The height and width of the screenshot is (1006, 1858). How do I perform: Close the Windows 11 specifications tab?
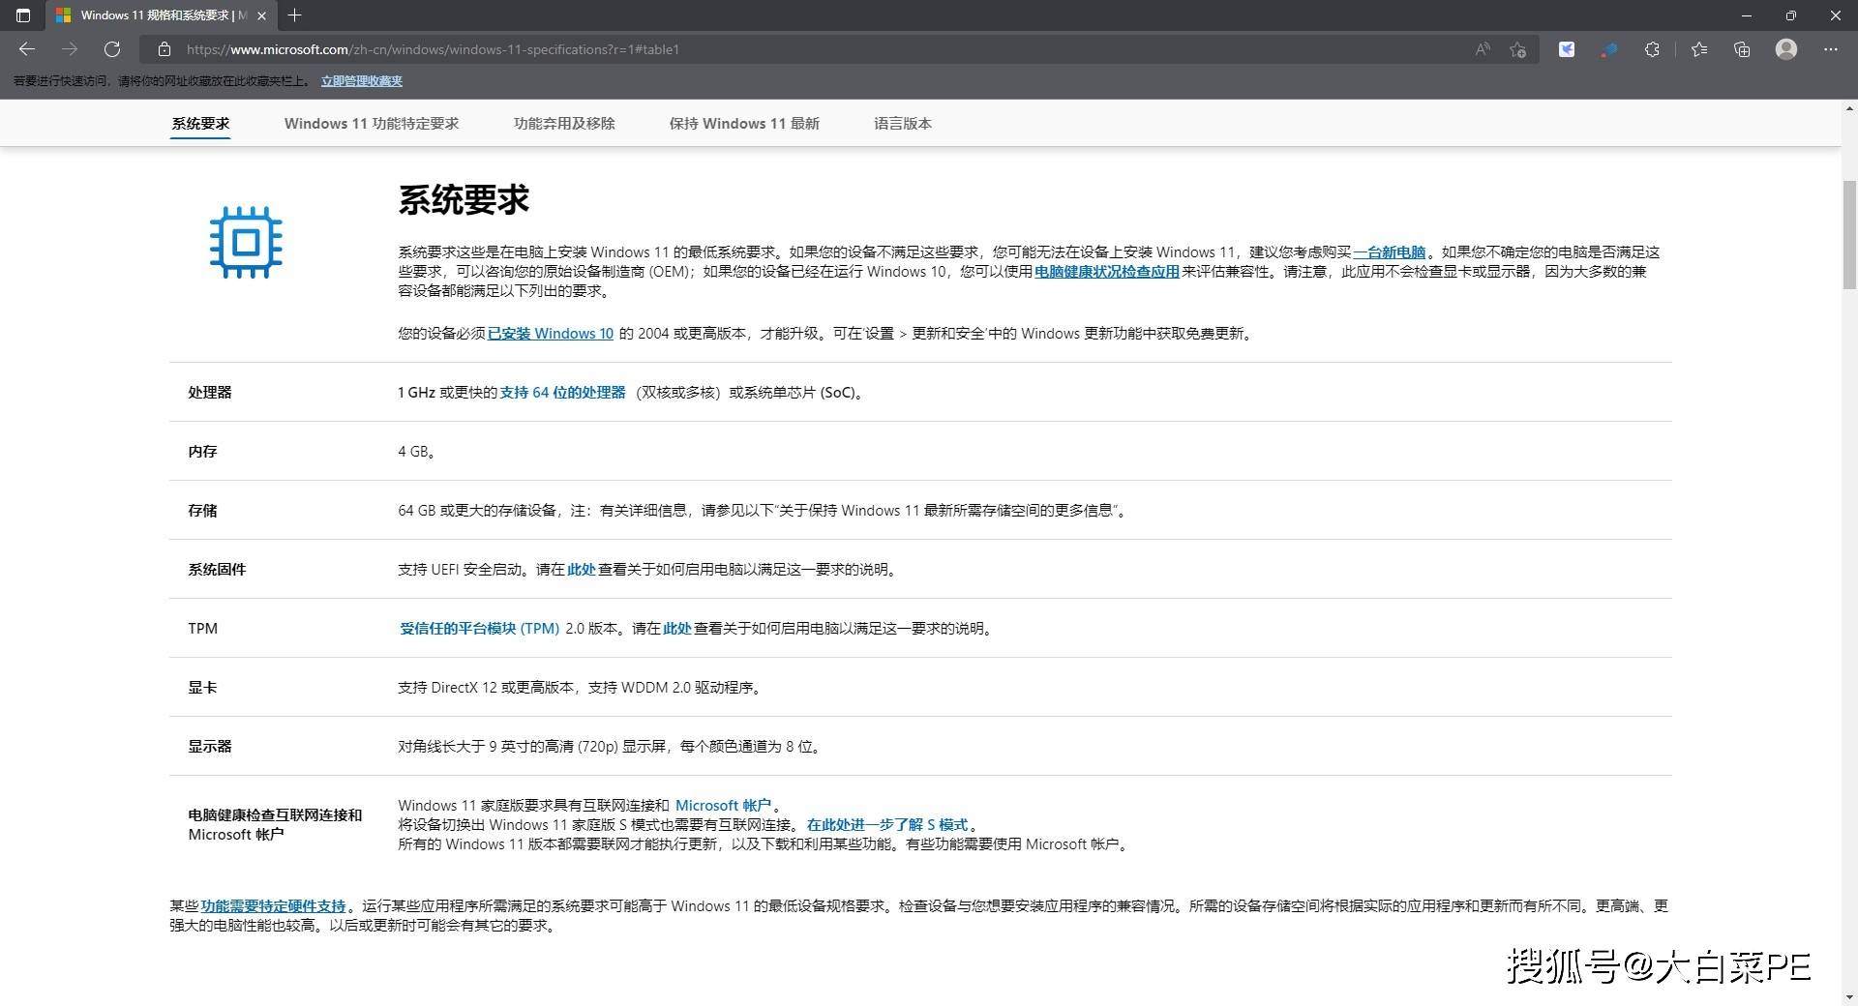(261, 15)
